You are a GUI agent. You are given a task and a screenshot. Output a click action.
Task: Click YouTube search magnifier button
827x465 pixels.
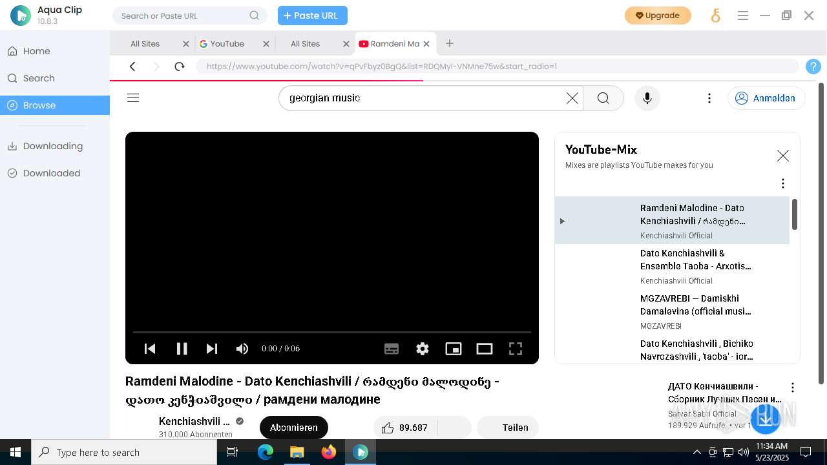(x=603, y=98)
